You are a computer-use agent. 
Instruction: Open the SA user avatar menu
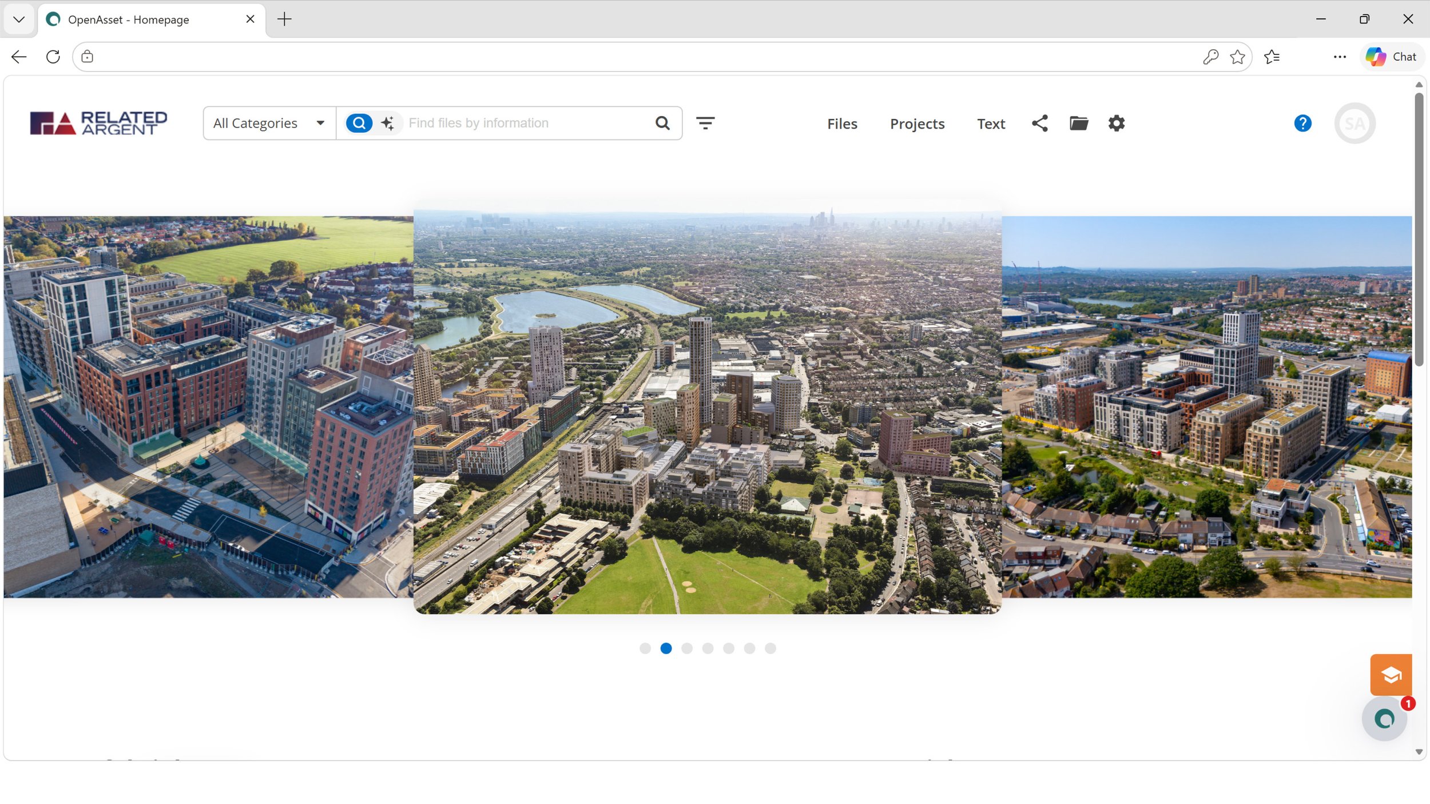(1354, 124)
